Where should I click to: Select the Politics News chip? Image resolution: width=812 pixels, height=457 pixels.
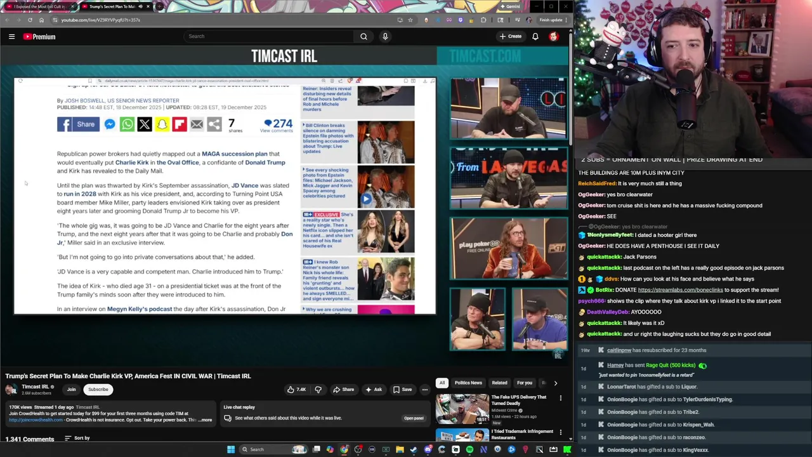tap(468, 383)
